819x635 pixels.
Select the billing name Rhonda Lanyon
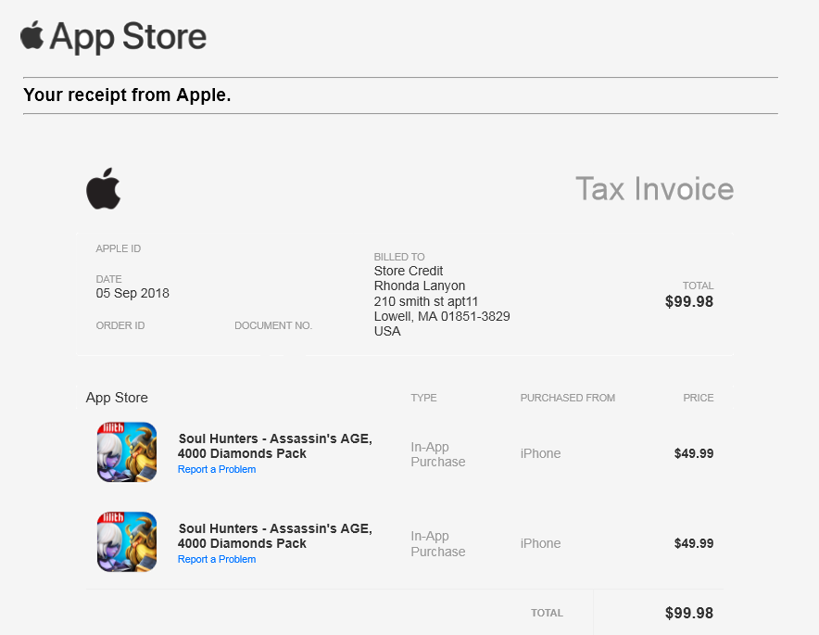420,286
